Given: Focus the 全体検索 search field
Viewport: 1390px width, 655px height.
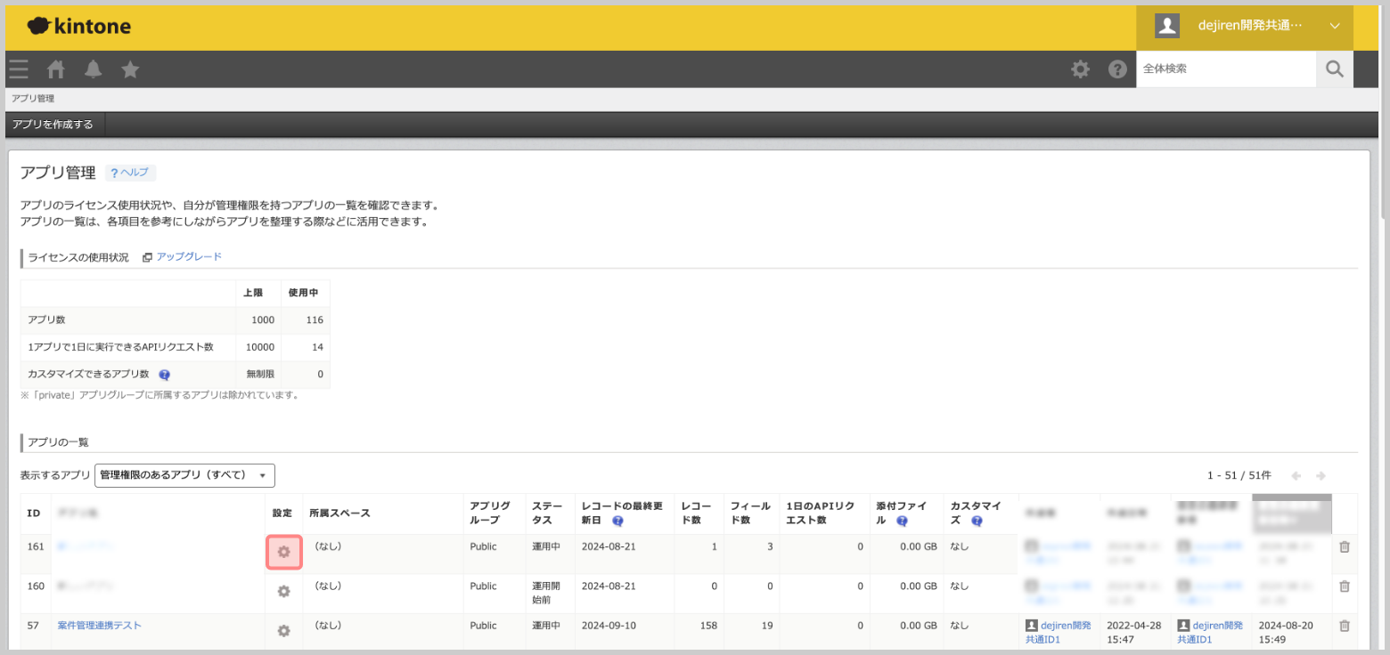Looking at the screenshot, I should pyautogui.click(x=1225, y=69).
